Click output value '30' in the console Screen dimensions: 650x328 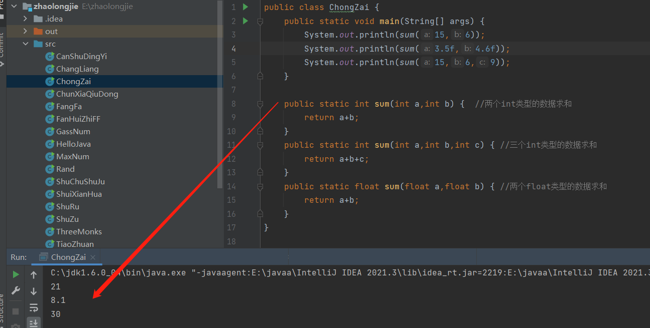(56, 314)
